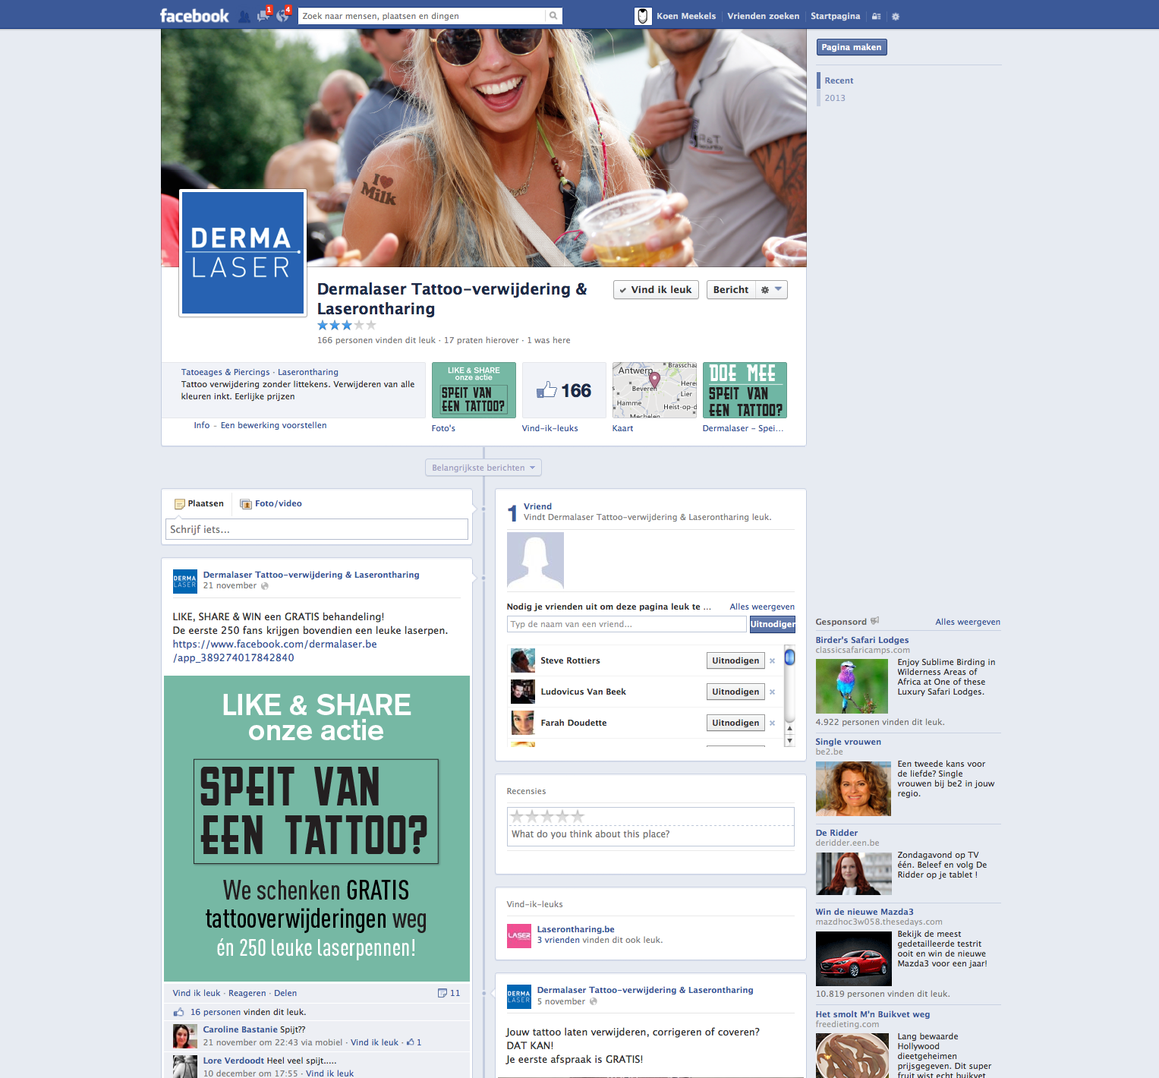Click the Dermalaser profile logo picture

click(243, 253)
